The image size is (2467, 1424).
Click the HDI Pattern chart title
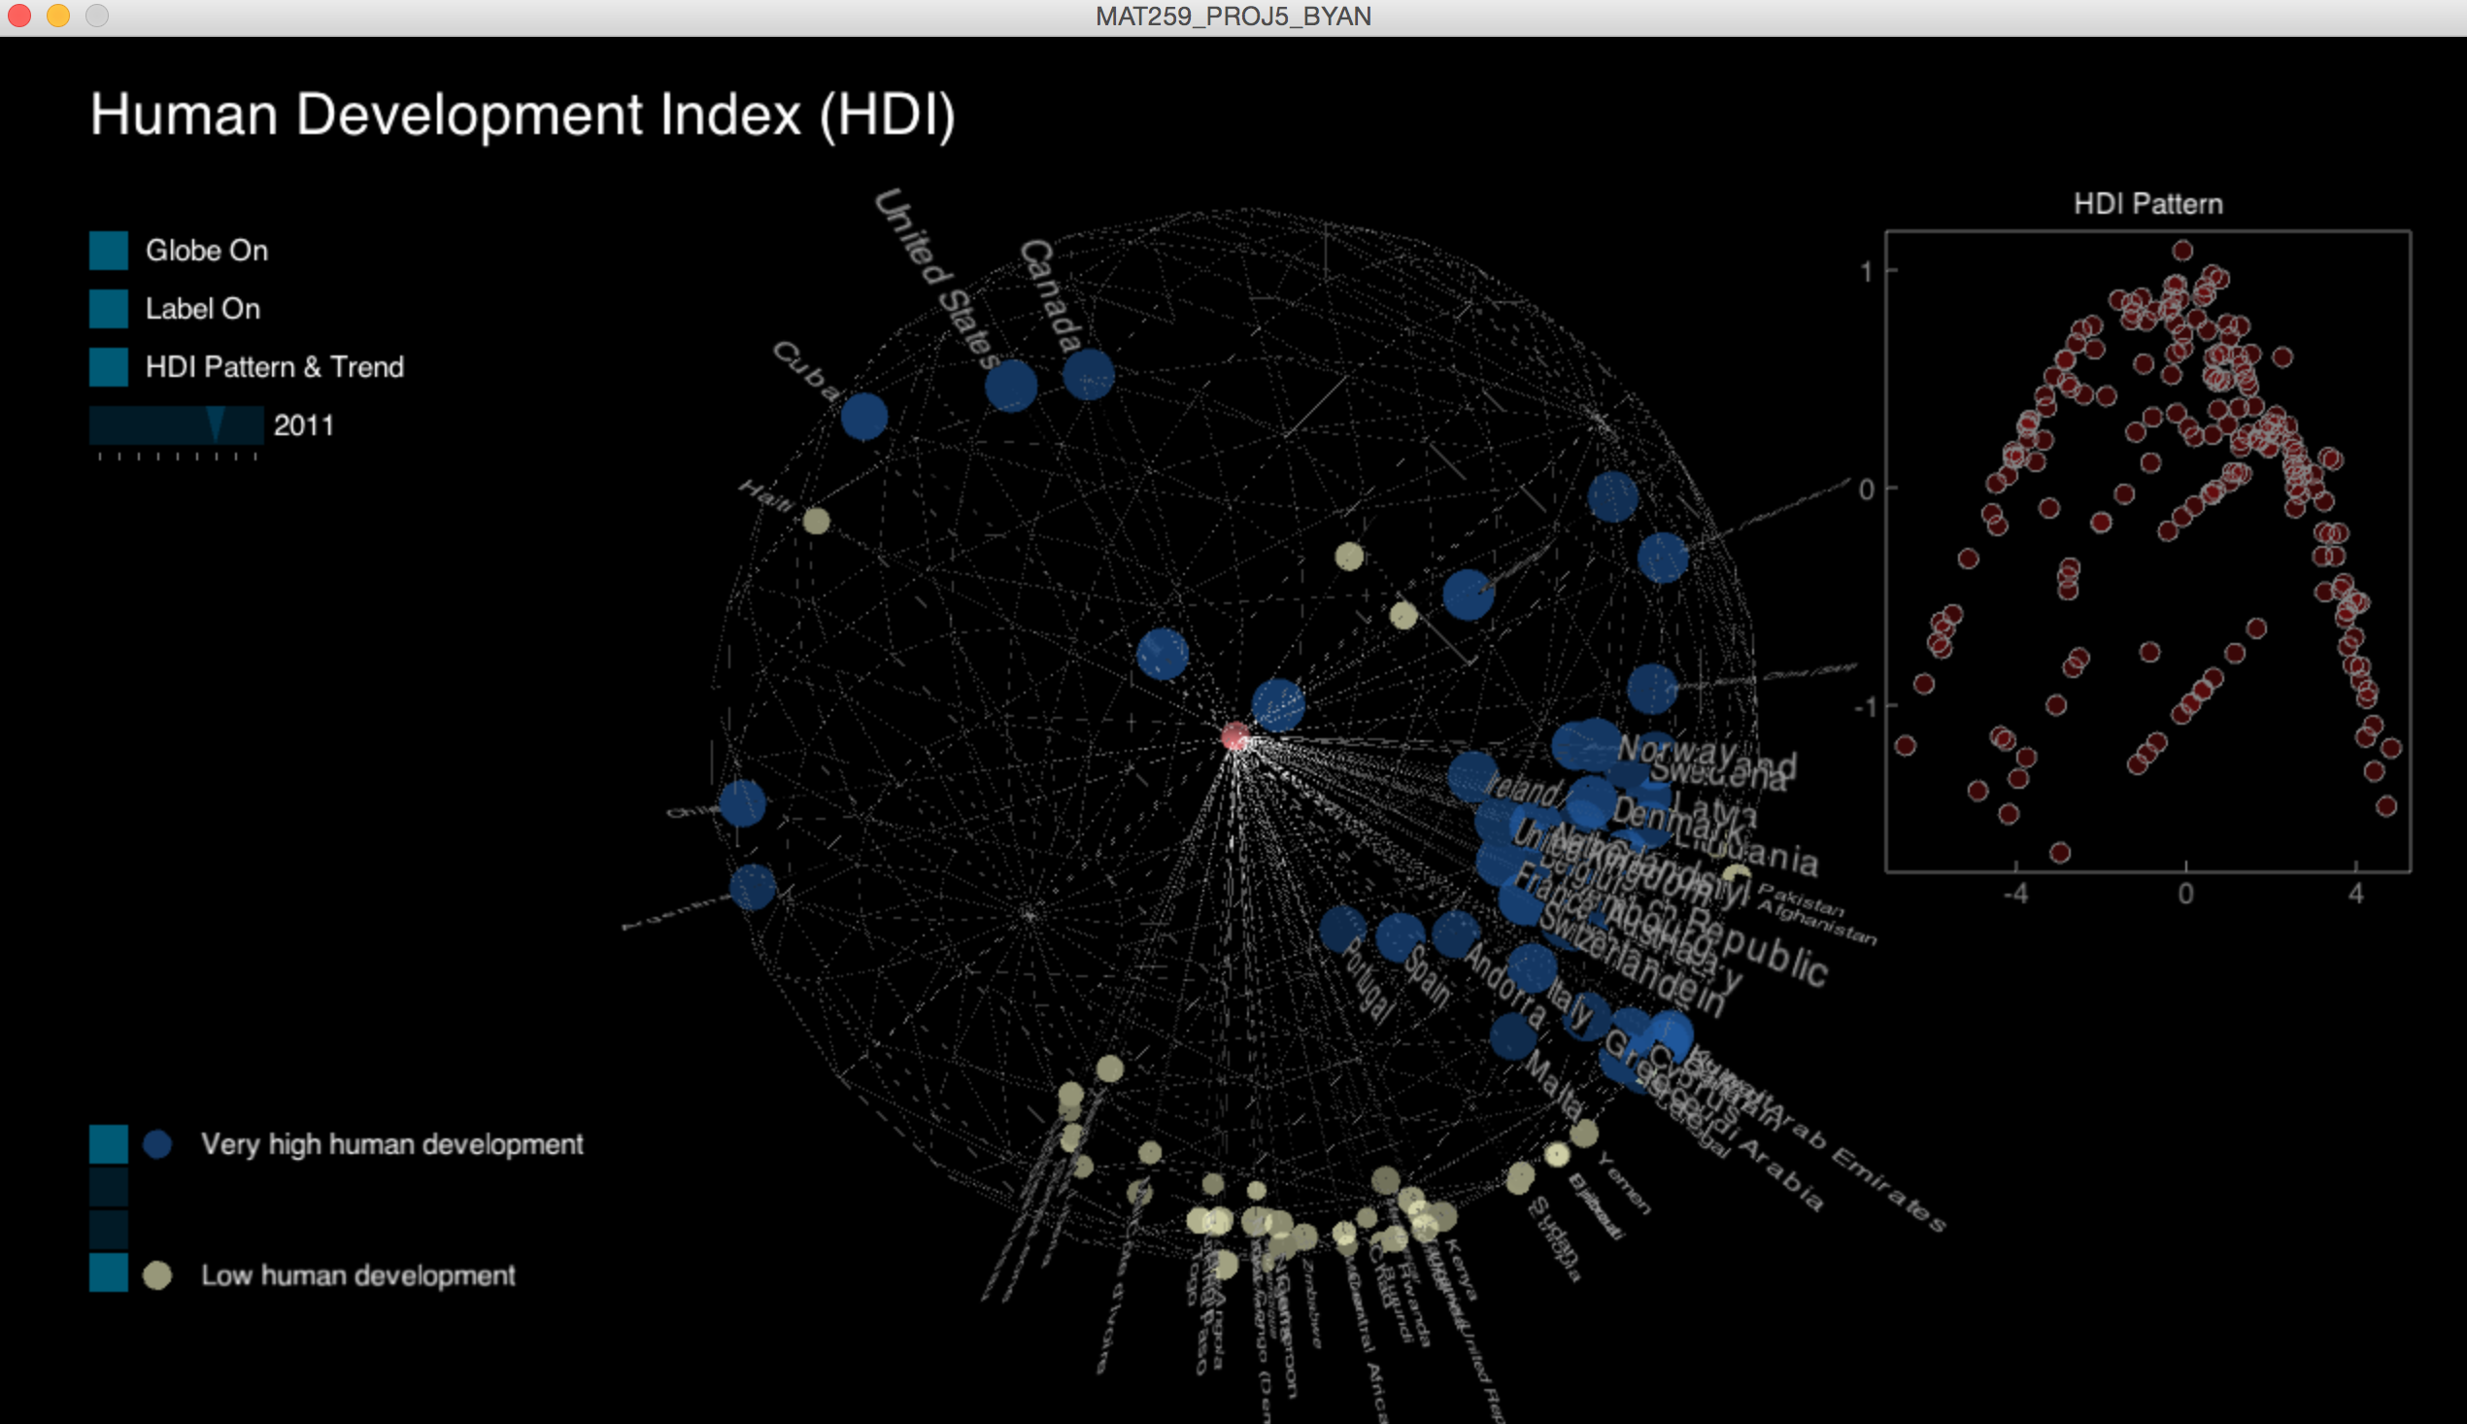coord(2148,203)
